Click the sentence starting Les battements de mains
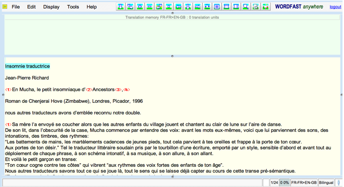 click(x=153, y=142)
